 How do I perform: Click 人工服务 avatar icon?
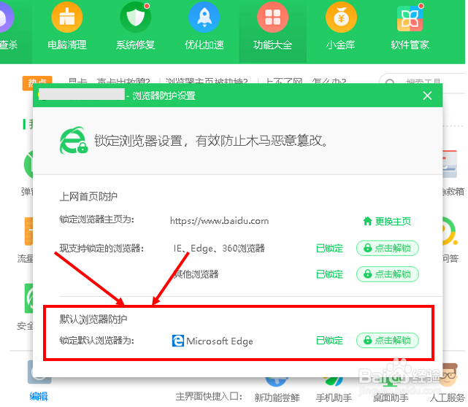pyautogui.click(x=448, y=375)
